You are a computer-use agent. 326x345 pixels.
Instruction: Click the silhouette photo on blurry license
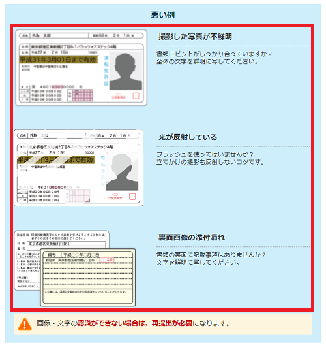(x=126, y=71)
